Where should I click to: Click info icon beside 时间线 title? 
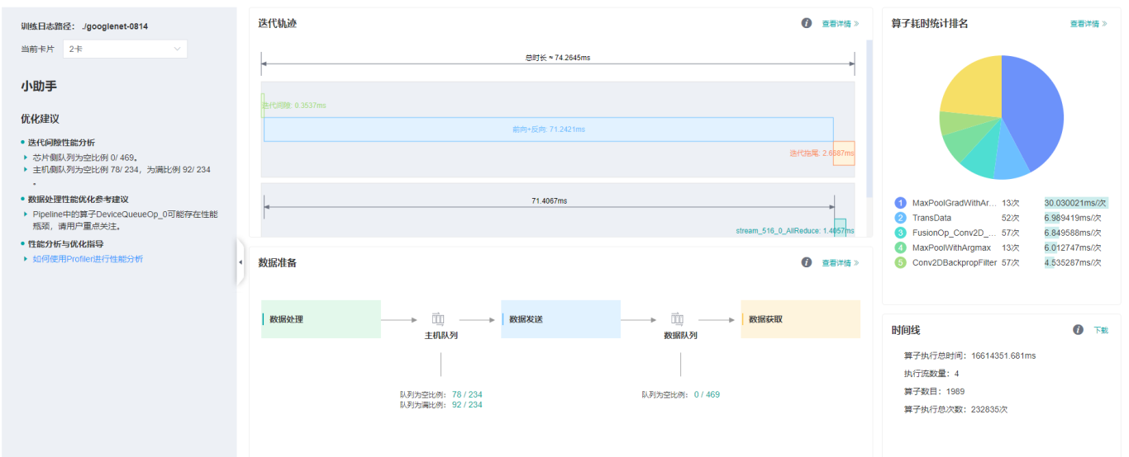point(1078,330)
